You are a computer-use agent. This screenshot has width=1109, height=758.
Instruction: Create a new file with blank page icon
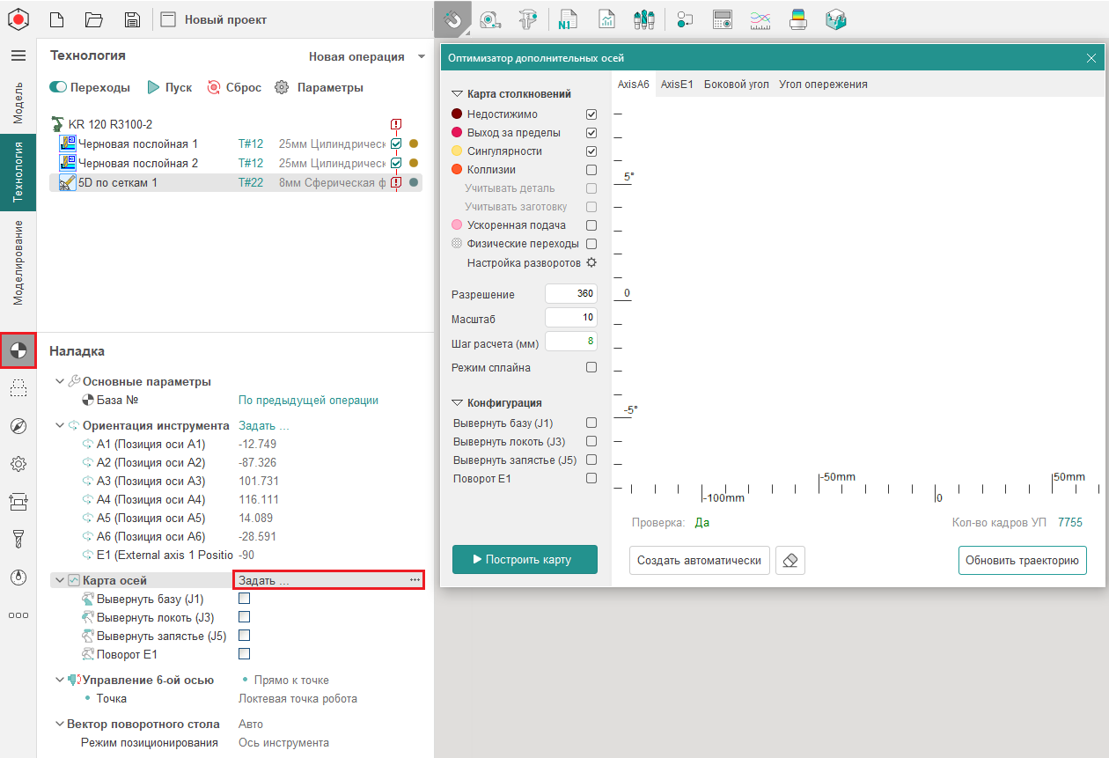pyautogui.click(x=56, y=19)
